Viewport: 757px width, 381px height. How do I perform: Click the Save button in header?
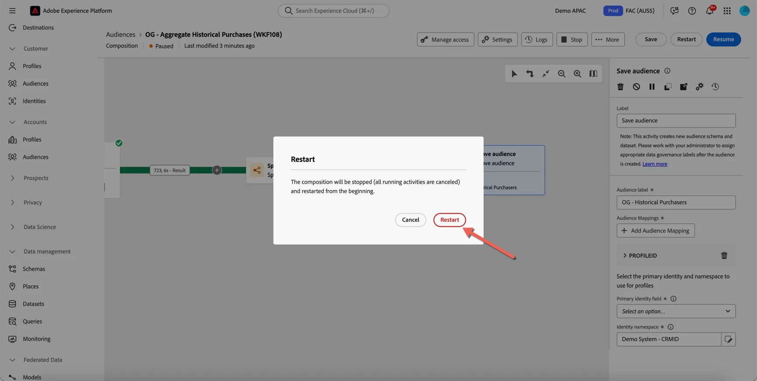click(x=651, y=39)
